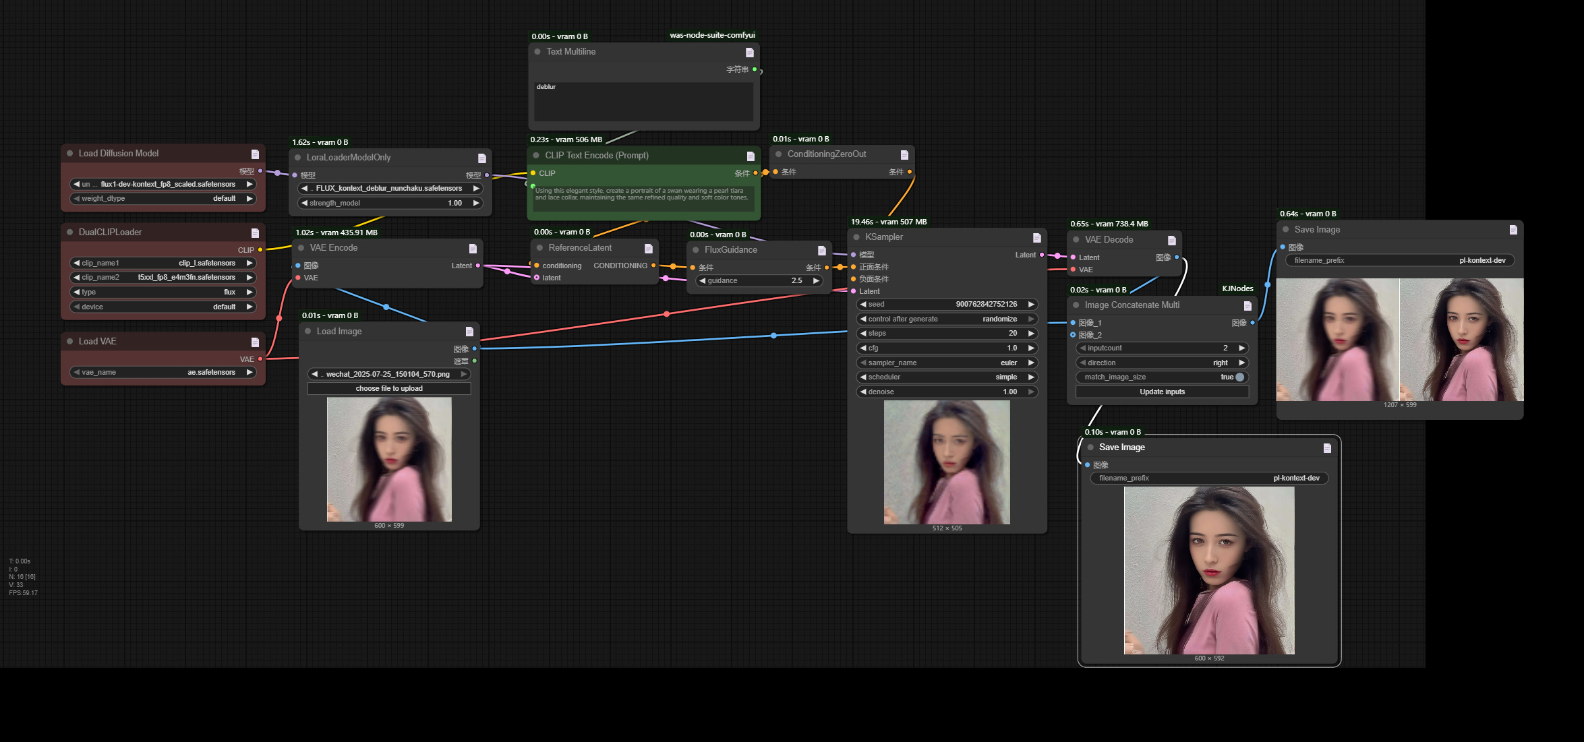The width and height of the screenshot is (1584, 742).
Task: Collapse the Load Diffusion Model node via title dot
Action: pyautogui.click(x=70, y=153)
